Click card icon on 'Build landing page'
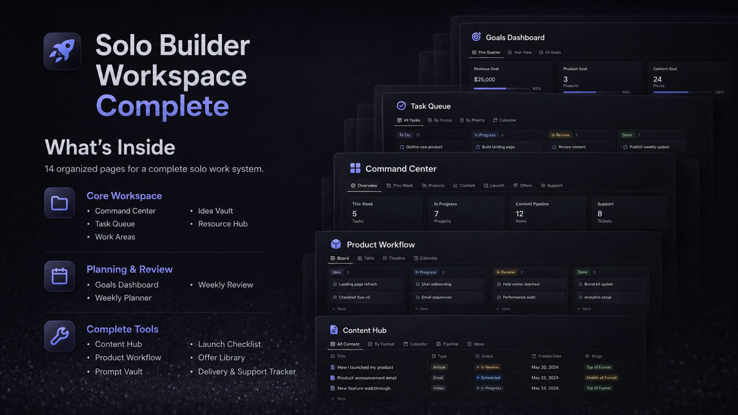Viewport: 738px width, 415px height. tap(478, 147)
